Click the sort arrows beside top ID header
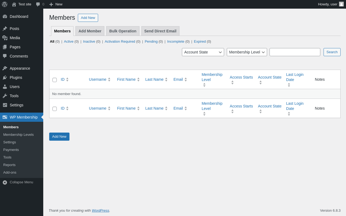This screenshot has height=216, width=346. [67, 79]
